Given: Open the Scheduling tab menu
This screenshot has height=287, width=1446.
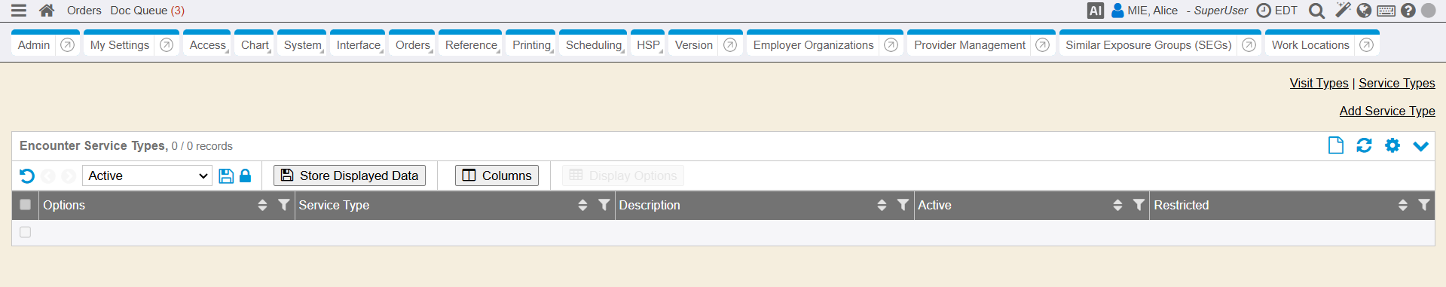Looking at the screenshot, I should (x=595, y=45).
